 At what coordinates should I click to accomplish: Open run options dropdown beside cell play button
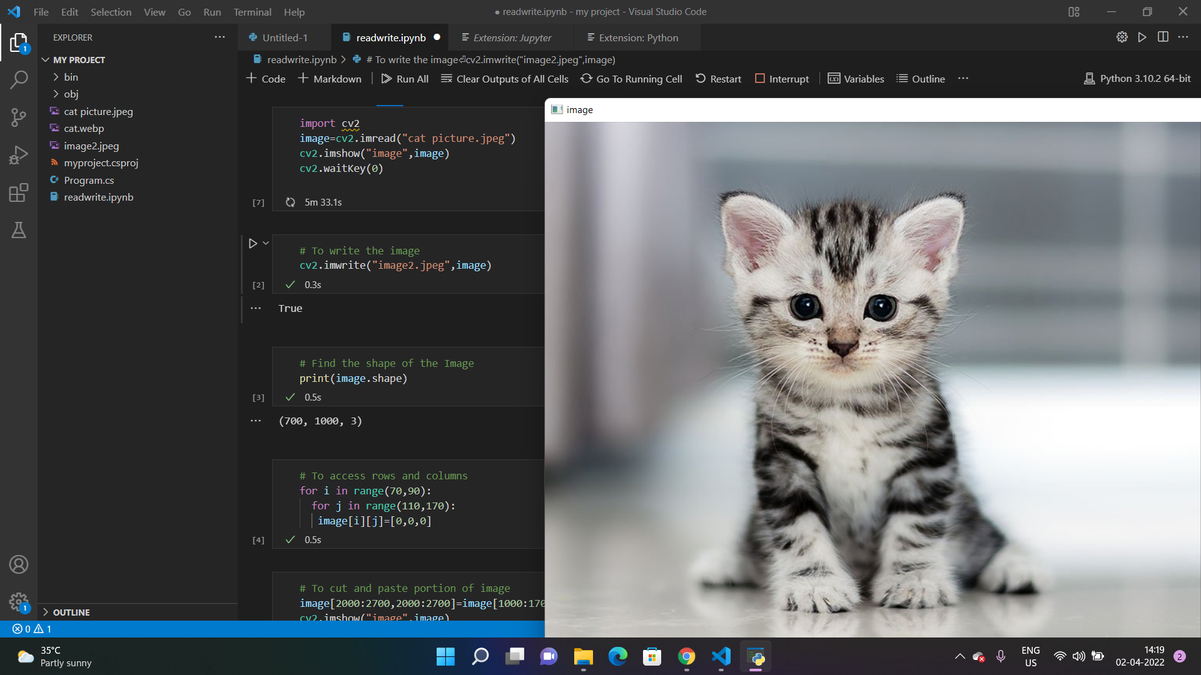coord(266,243)
